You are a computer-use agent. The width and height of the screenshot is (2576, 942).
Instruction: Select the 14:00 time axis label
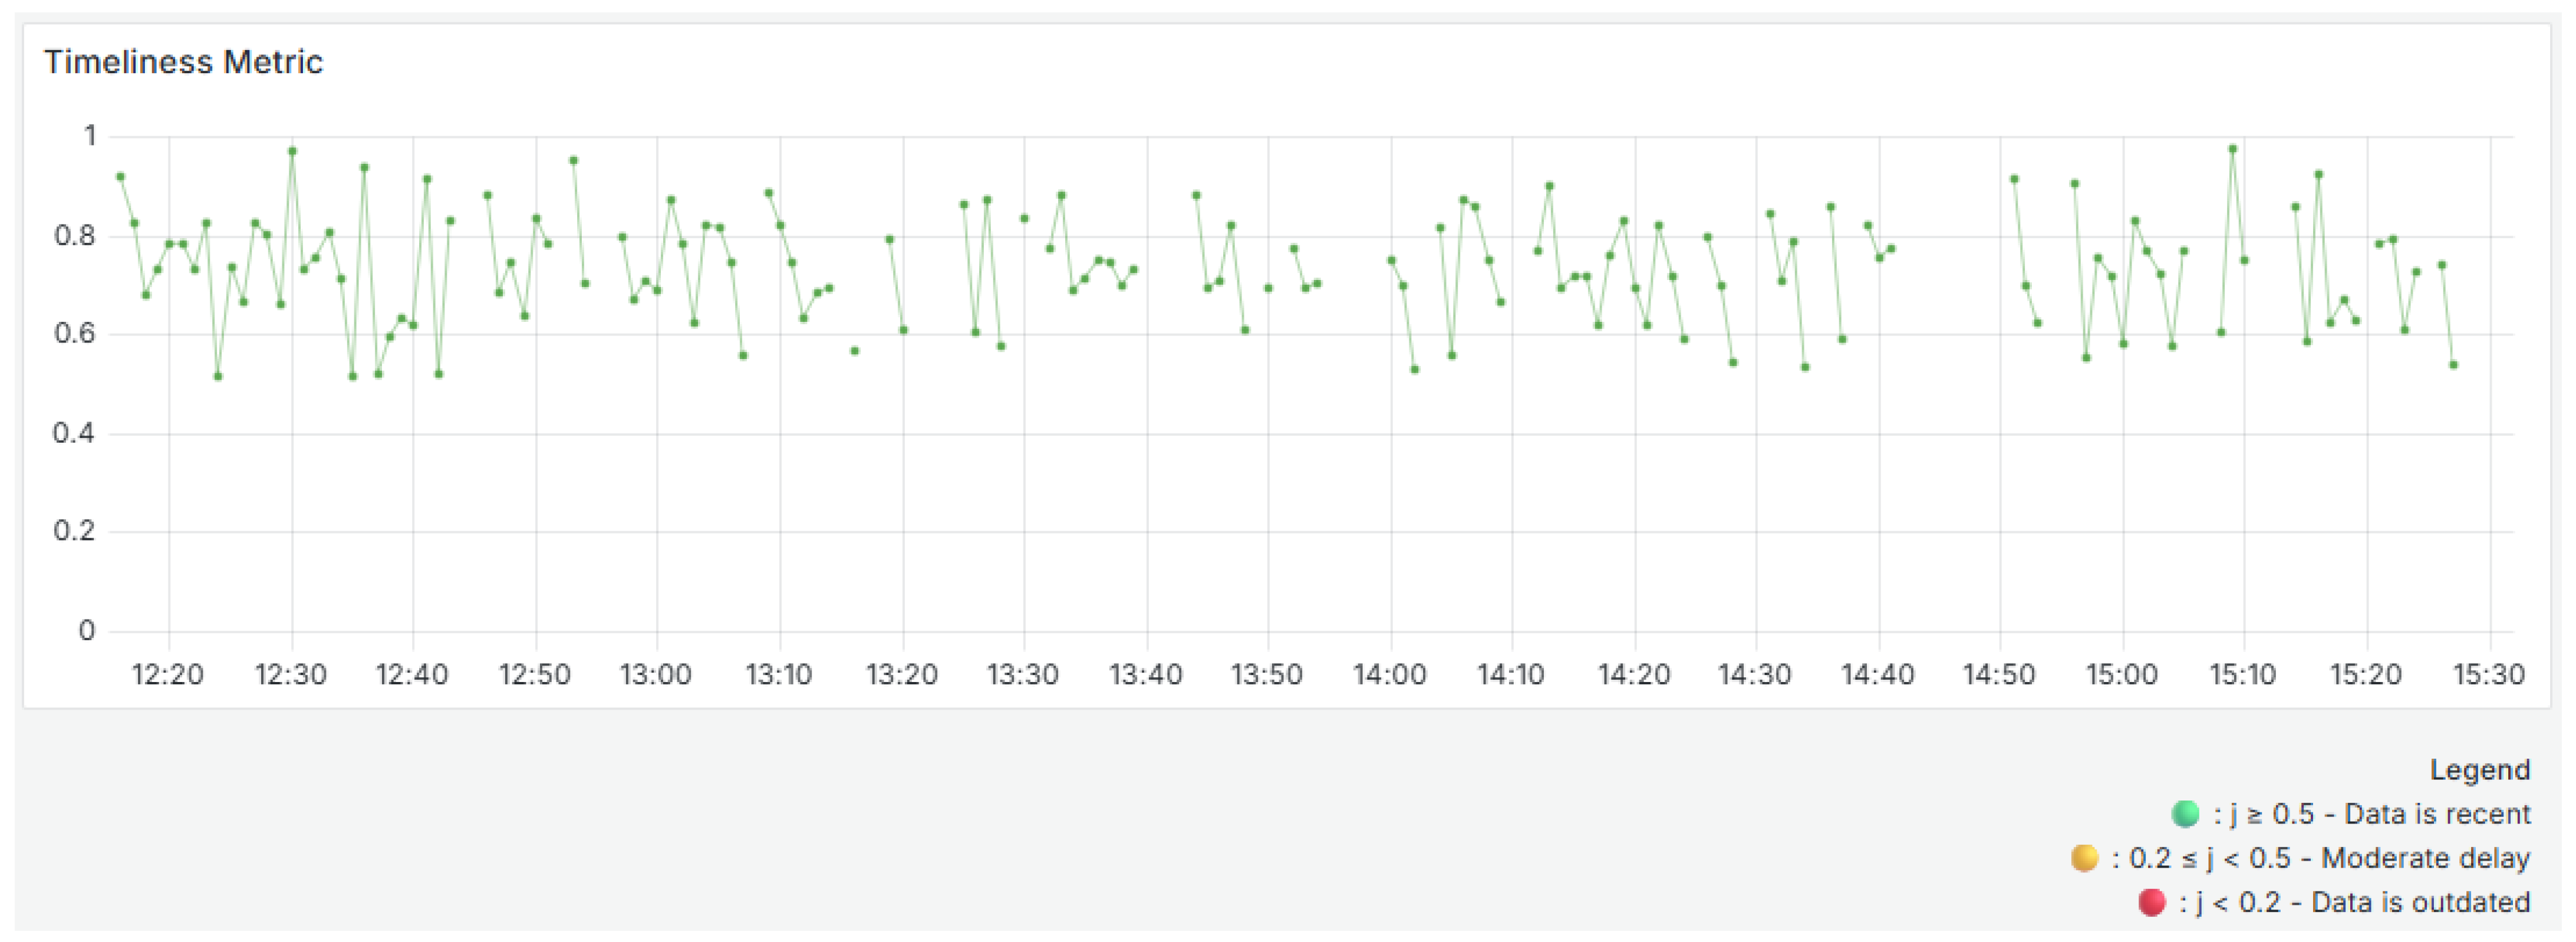click(1389, 675)
